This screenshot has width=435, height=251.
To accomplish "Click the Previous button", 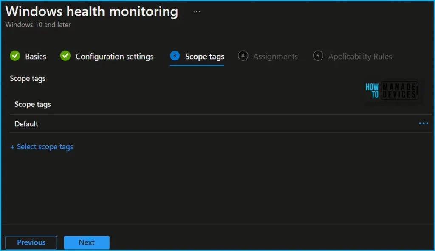I will (31, 242).
